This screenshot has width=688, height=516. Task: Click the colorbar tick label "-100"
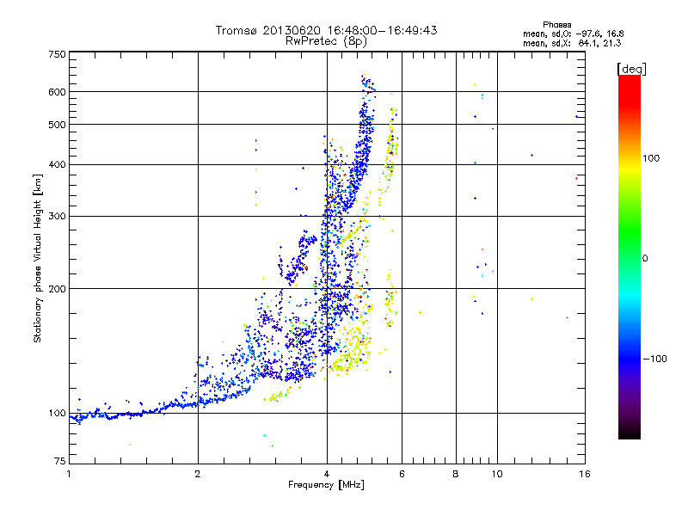coord(654,359)
